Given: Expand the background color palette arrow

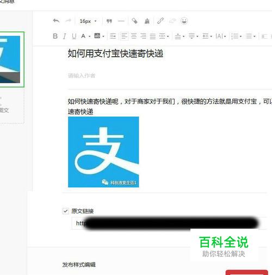Looking at the screenshot, I should 103,36.
